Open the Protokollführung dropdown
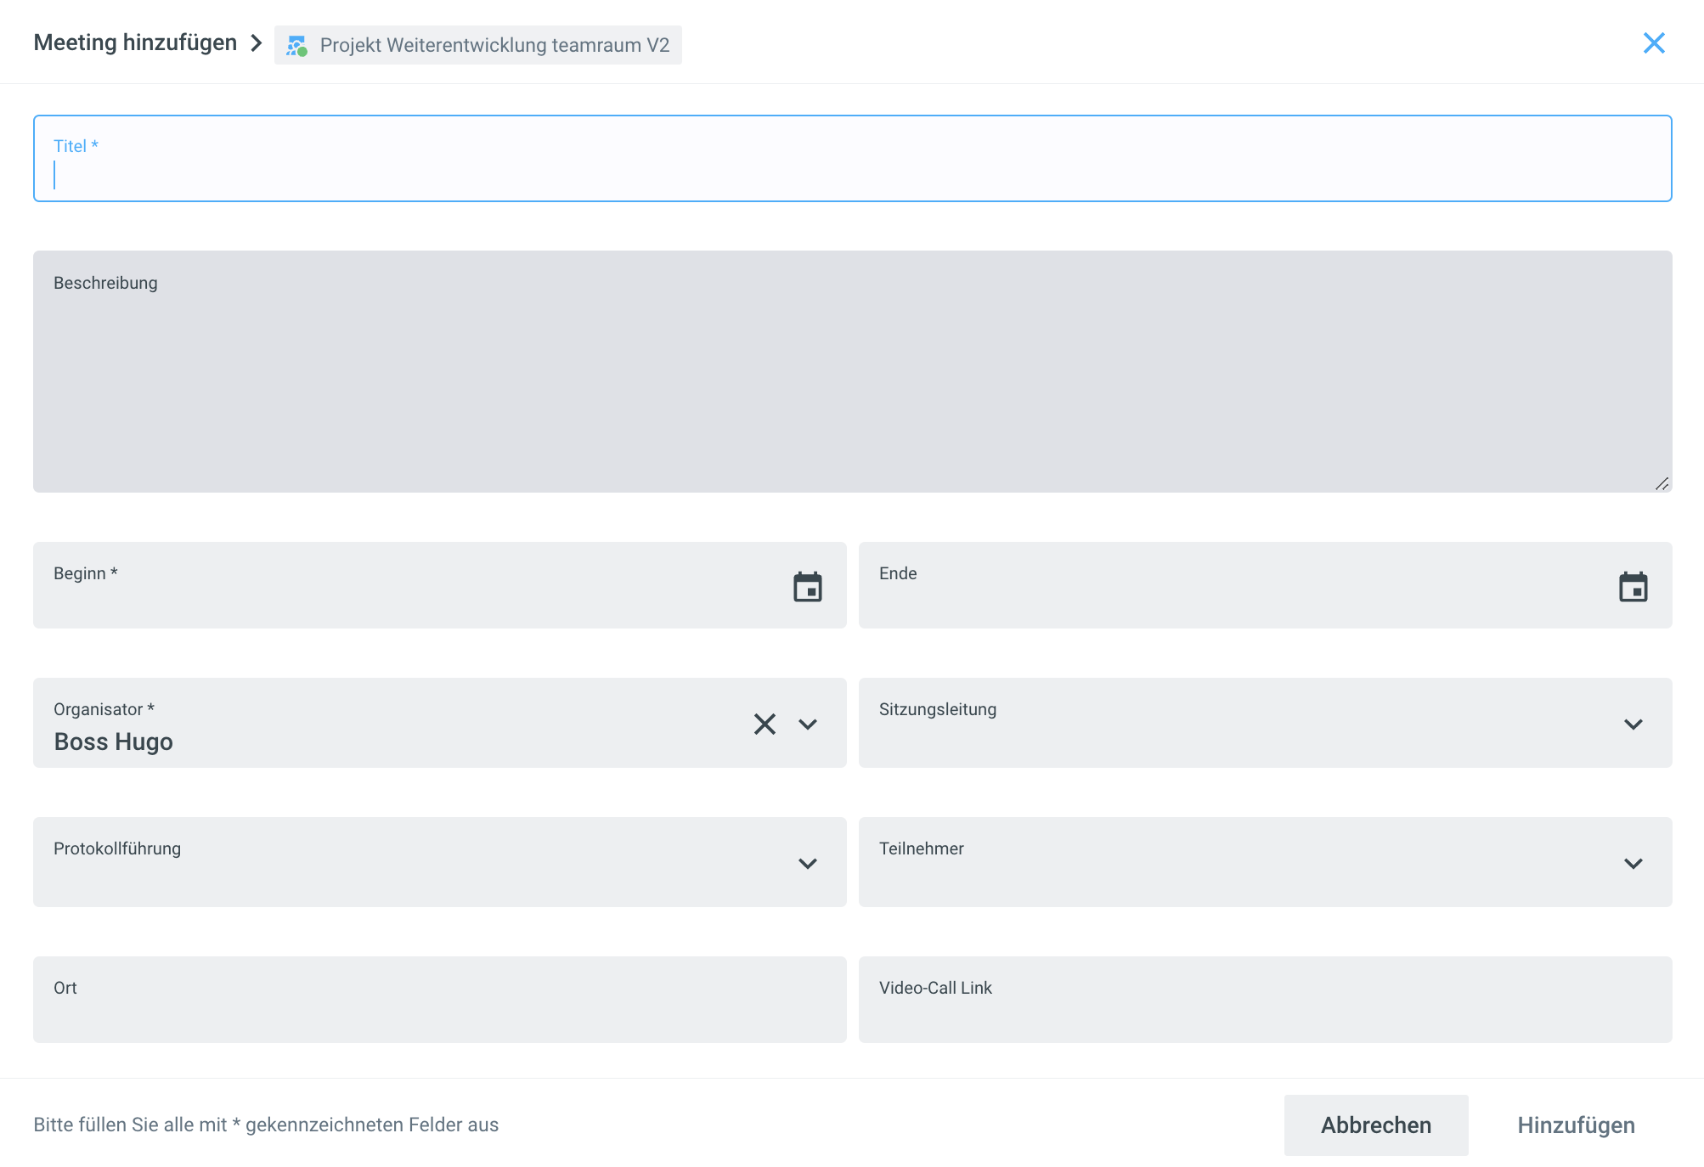This screenshot has width=1704, height=1167. pos(808,863)
